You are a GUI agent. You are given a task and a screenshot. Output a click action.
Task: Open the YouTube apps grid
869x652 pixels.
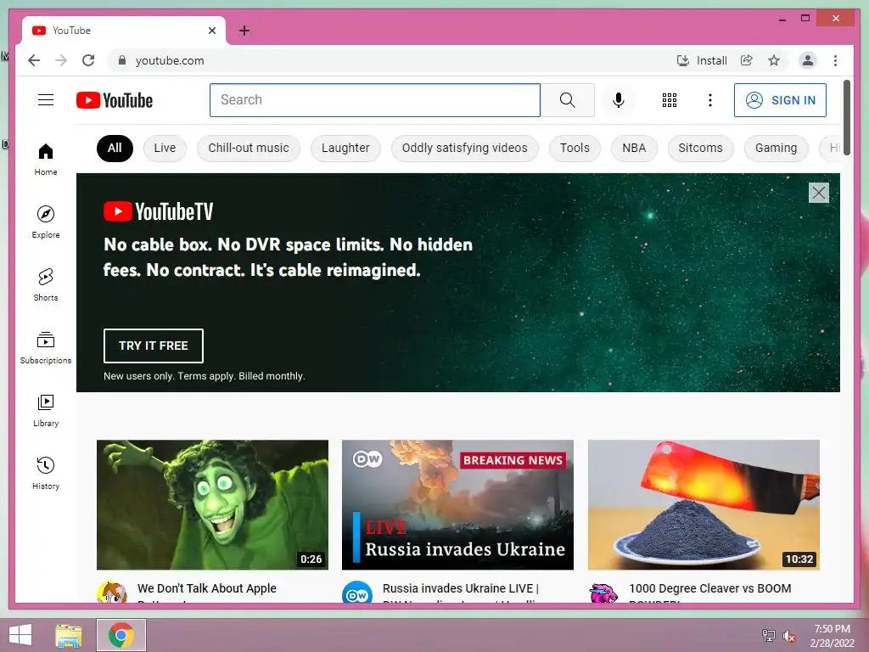point(670,100)
